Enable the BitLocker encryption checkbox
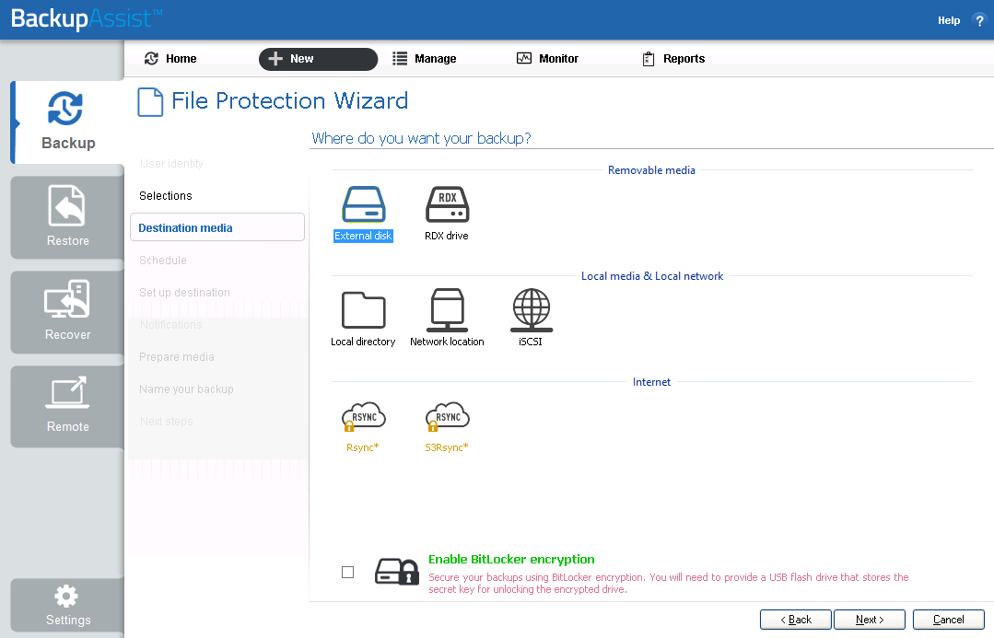Screen dimensions: 994x638 click(x=347, y=572)
